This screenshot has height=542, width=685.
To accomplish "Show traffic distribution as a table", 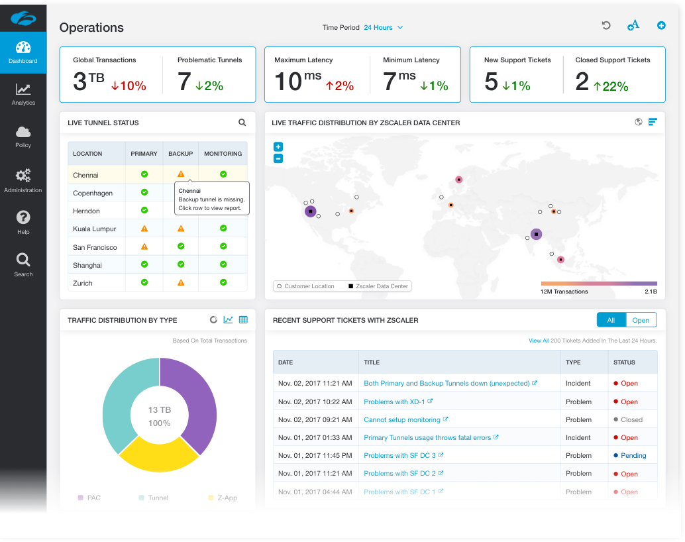I will [243, 320].
